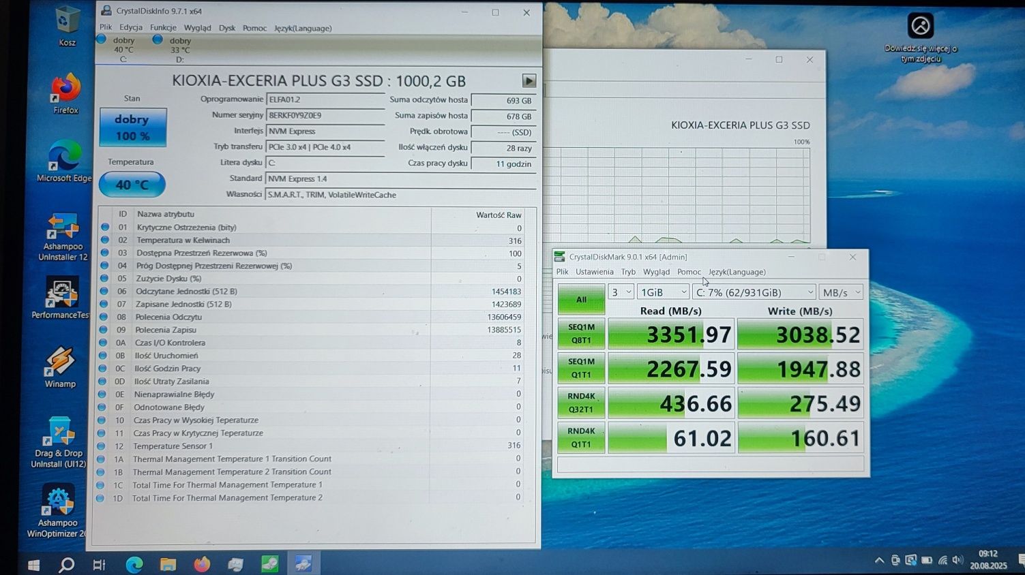
Task: Click the PCIe 3.0 x4 transfer mode field
Action: (325, 147)
